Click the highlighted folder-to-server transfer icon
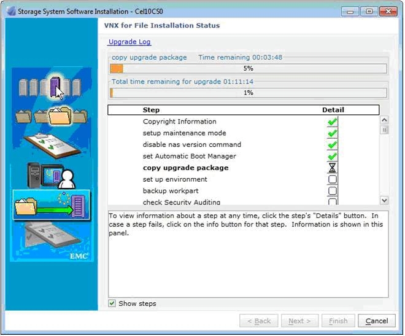The height and width of the screenshot is (336, 405). (51, 205)
